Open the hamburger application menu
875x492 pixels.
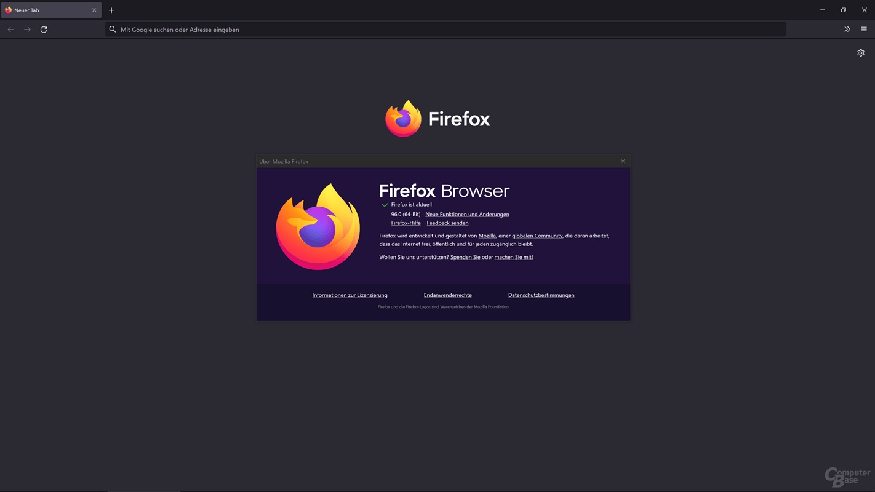[864, 30]
